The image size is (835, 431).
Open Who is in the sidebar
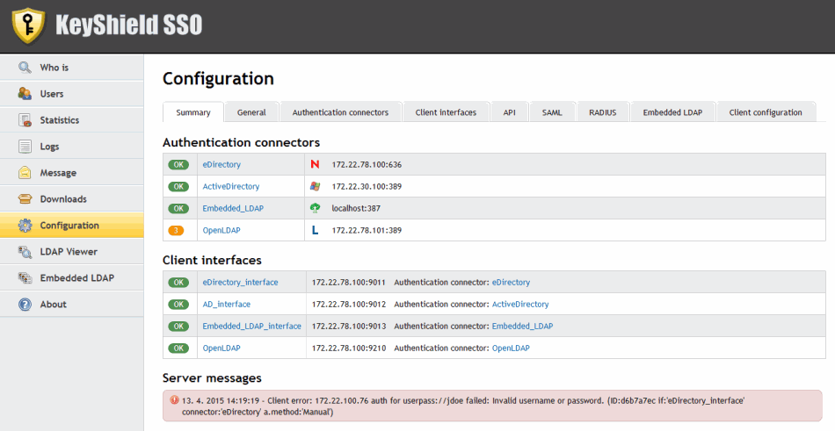pos(72,68)
